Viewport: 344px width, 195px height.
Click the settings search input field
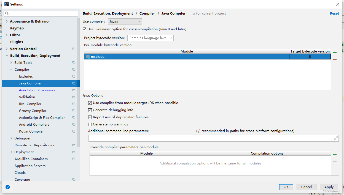coord(41,13)
